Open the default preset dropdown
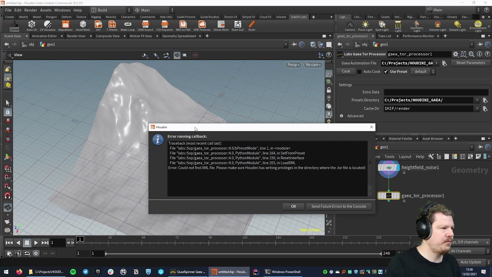The width and height of the screenshot is (492, 277). (x=423, y=72)
